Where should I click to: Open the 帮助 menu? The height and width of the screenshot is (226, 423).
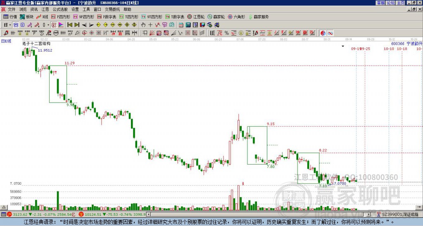pyautogui.click(x=127, y=9)
